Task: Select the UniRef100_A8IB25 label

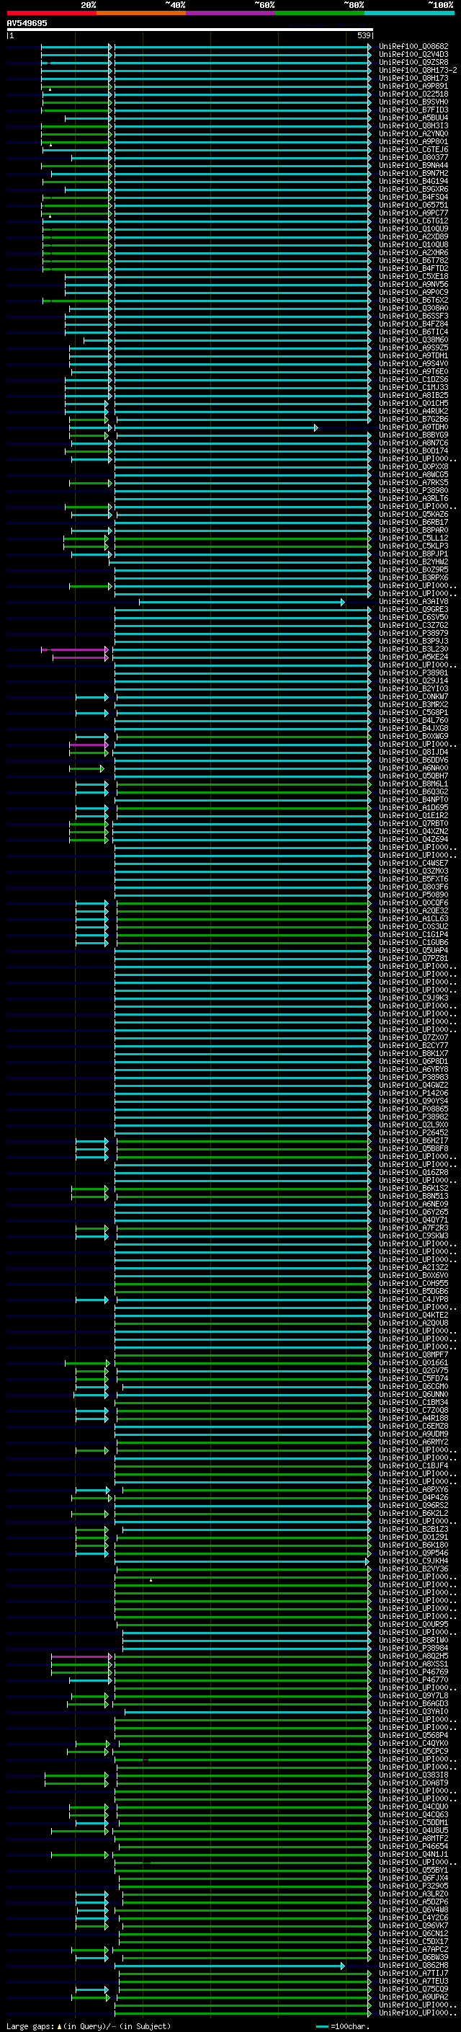Action: coord(413,395)
